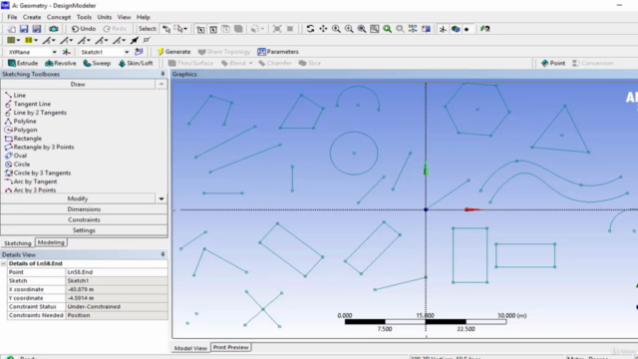Click the Skin/Loft feature

coord(136,63)
